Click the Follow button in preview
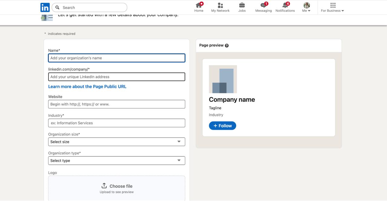 tap(222, 126)
